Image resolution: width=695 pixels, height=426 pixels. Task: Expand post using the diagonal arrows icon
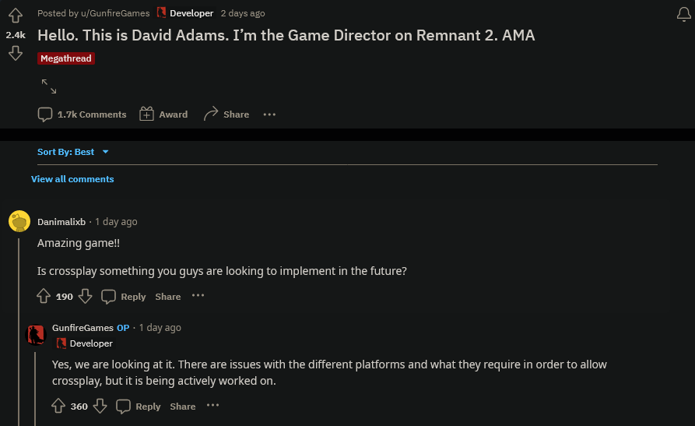(49, 86)
